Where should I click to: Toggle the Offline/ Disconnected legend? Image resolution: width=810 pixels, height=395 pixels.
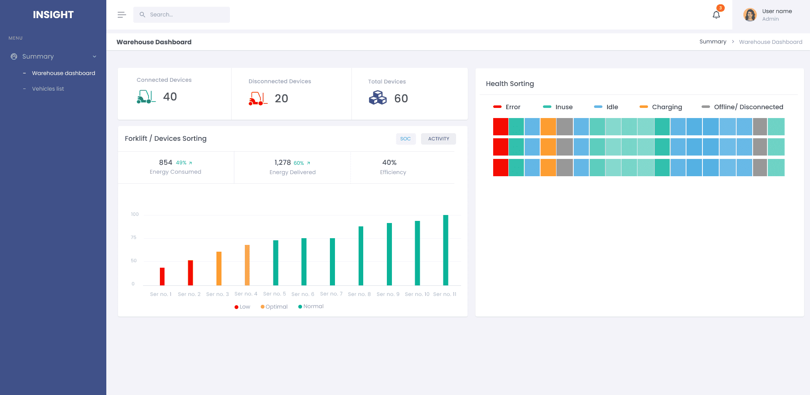coord(742,107)
